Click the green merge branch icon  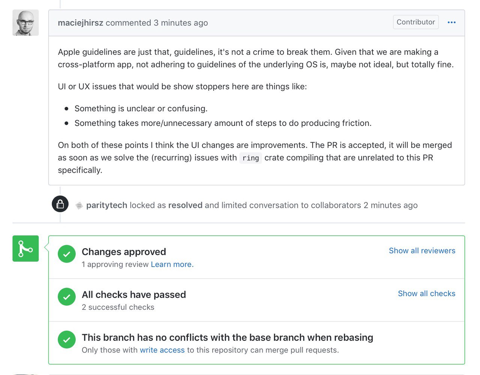(25, 249)
